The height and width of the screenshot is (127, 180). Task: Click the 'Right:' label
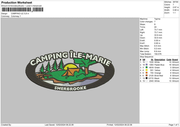point(142,32)
